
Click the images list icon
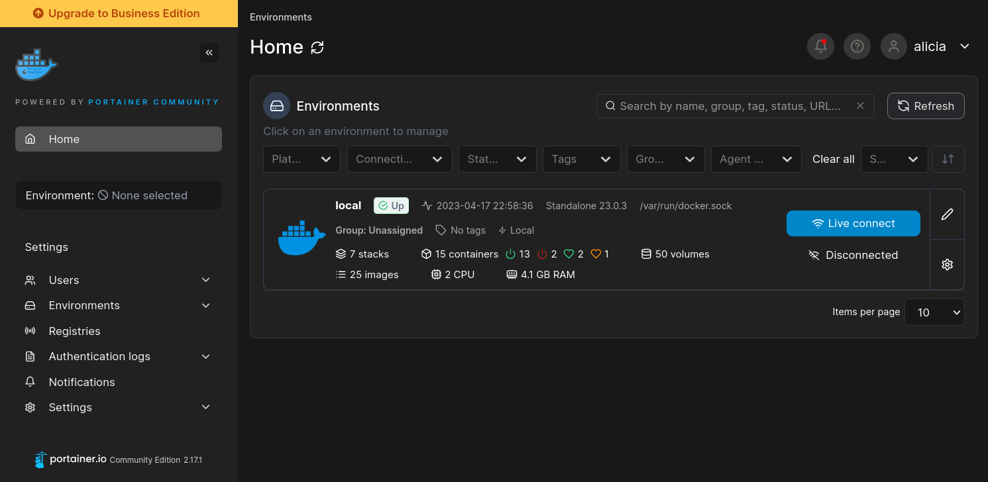341,275
